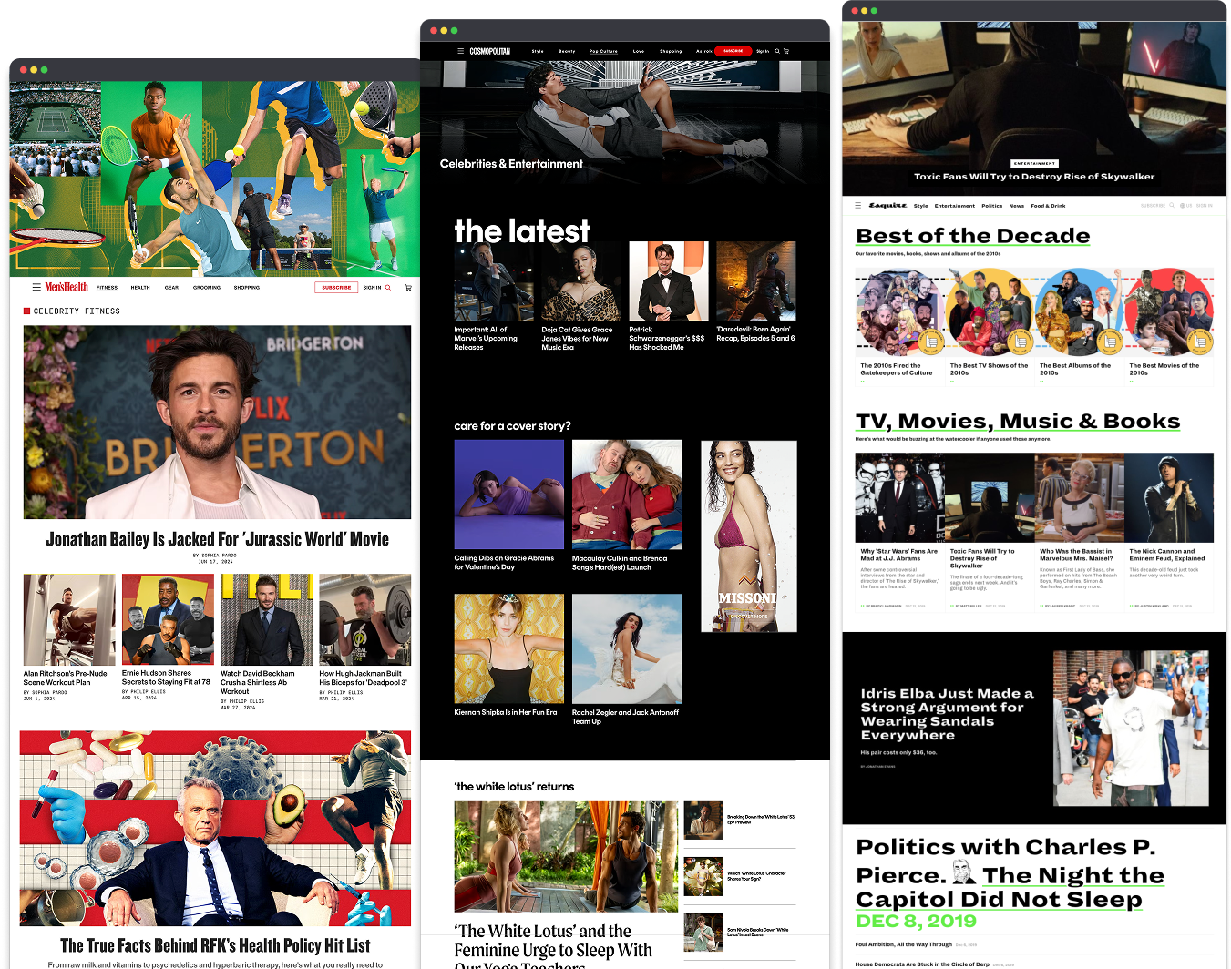1231x969 pixels.
Task: Click 'Important: All of Marvel's Upcoming Releases'
Action: click(x=486, y=339)
